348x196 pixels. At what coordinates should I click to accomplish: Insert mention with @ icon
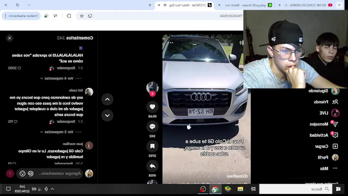point(31,173)
